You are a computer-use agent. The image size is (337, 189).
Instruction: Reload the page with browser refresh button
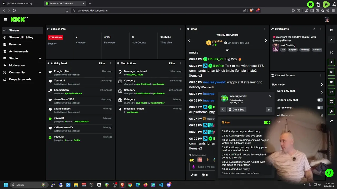(14, 10)
